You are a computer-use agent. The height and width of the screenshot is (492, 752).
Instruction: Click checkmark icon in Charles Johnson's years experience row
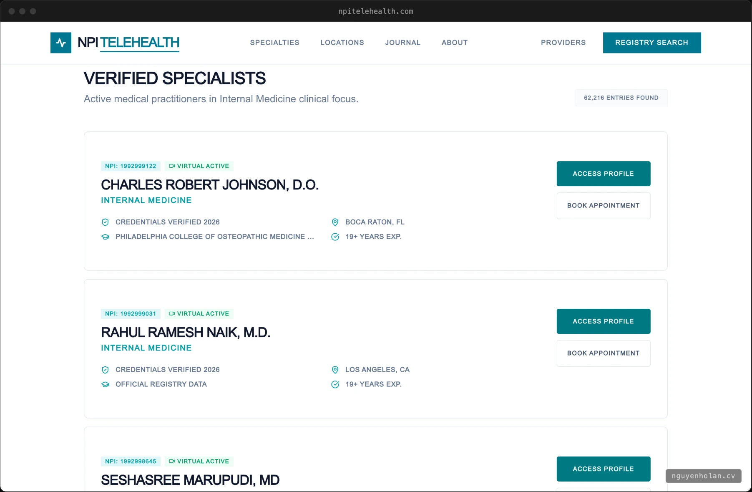coord(335,237)
